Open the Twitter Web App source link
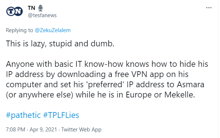This screenshot has width=220, height=138. pyautogui.click(x=81, y=130)
